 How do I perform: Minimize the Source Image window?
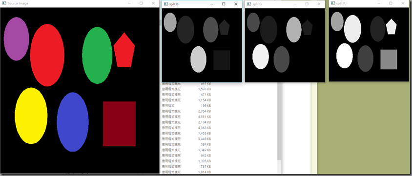pyautogui.click(x=129, y=3)
